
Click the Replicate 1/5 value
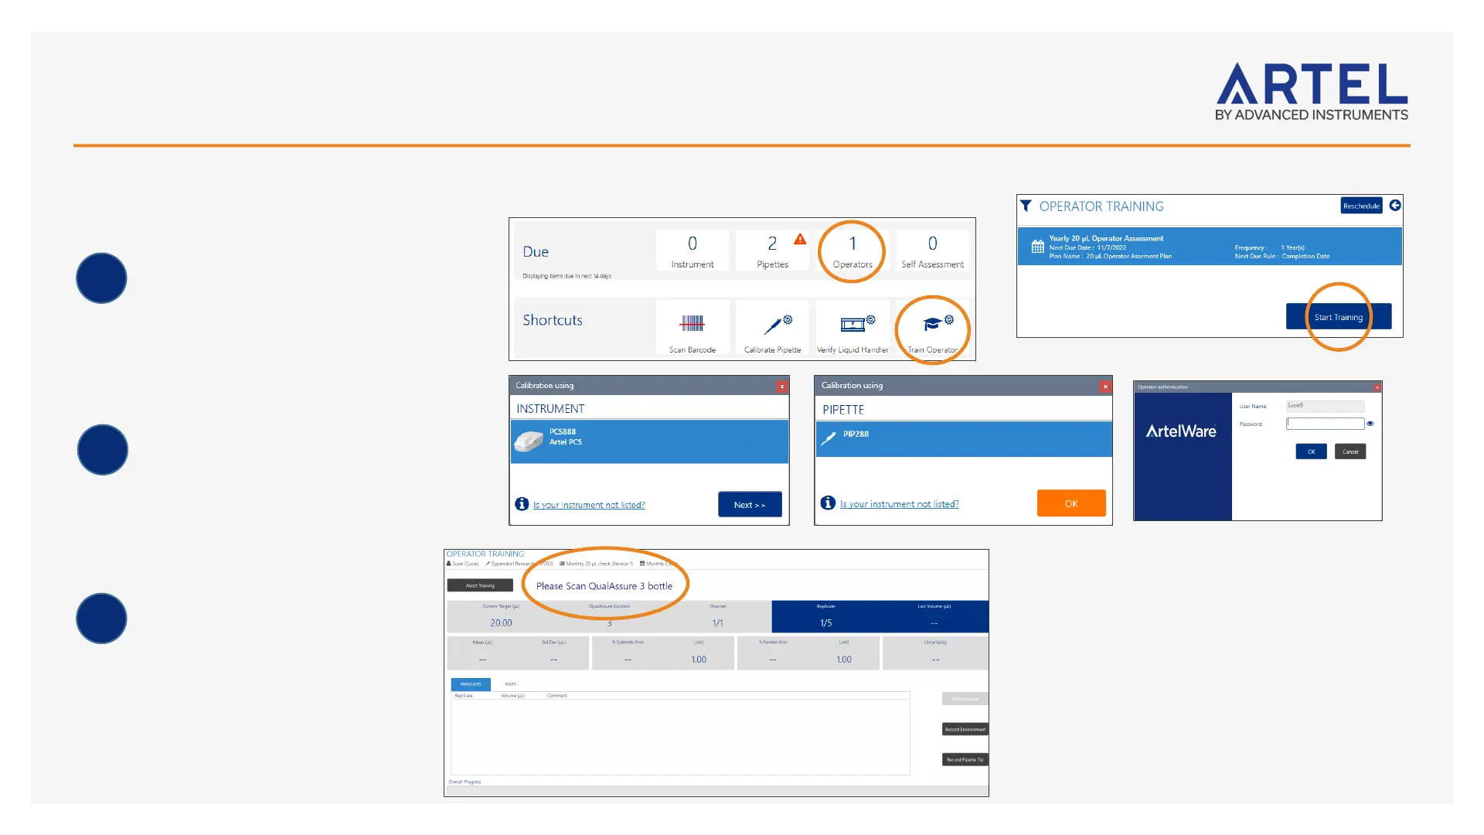coord(825,622)
